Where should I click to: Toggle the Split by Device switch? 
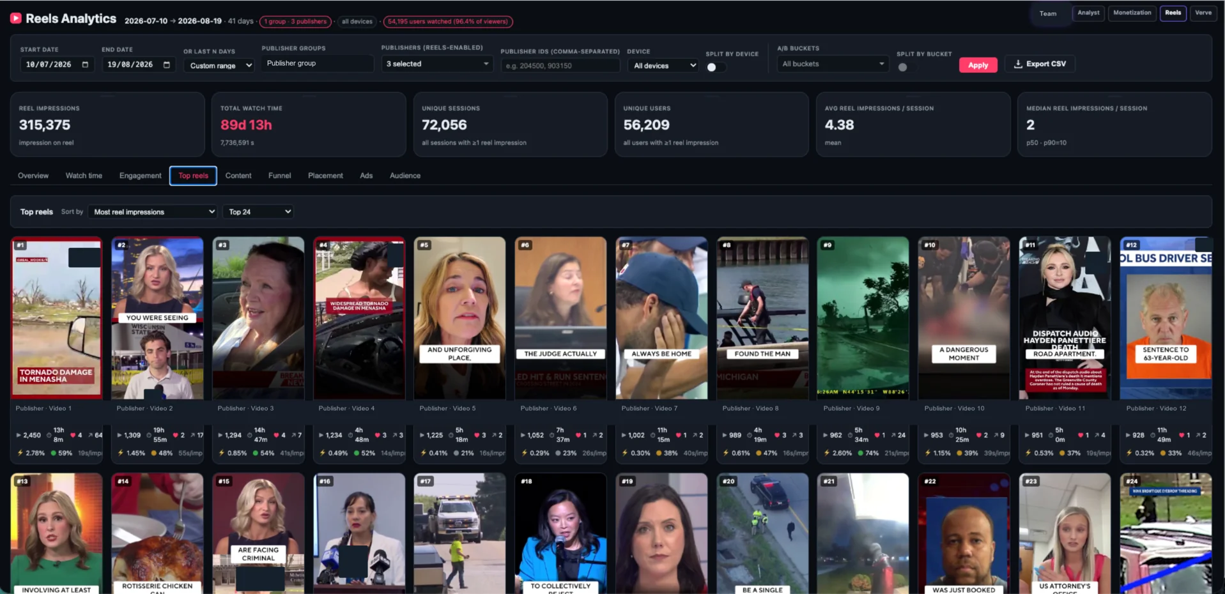pyautogui.click(x=716, y=67)
